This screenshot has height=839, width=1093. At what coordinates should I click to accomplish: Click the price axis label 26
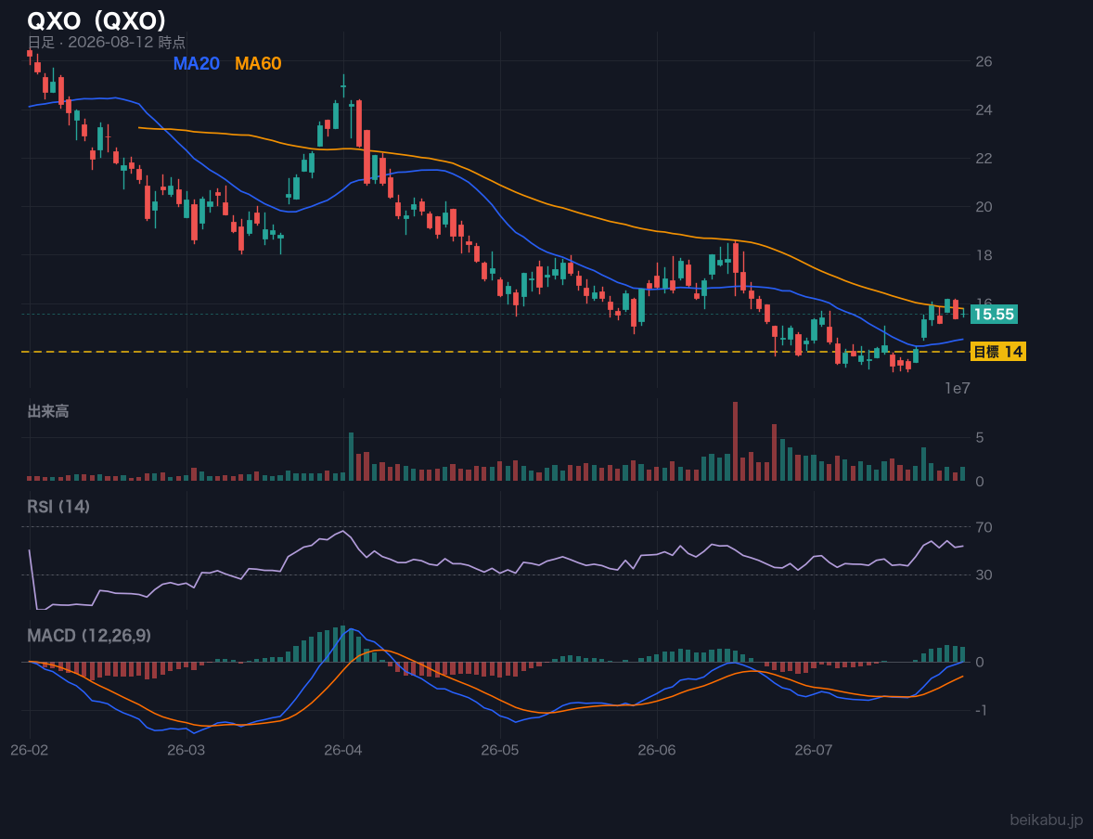[984, 61]
